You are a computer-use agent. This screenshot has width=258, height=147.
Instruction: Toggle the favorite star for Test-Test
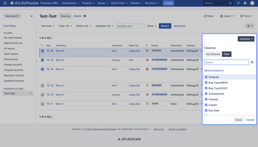tap(85, 16)
